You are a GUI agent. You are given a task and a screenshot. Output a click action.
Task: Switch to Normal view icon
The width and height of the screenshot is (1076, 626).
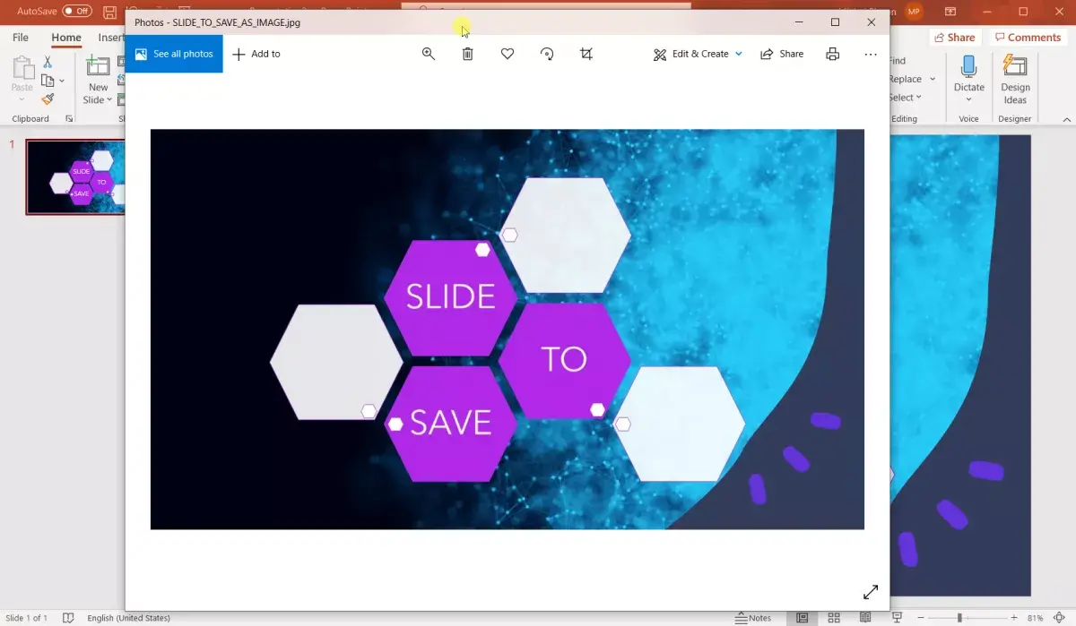[803, 618]
